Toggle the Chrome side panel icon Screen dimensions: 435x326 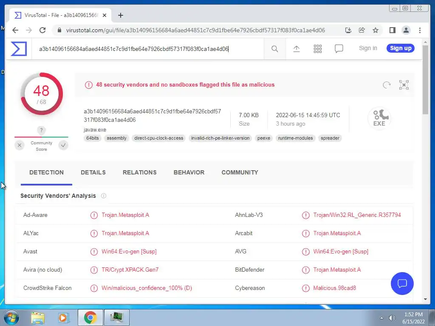(392, 30)
